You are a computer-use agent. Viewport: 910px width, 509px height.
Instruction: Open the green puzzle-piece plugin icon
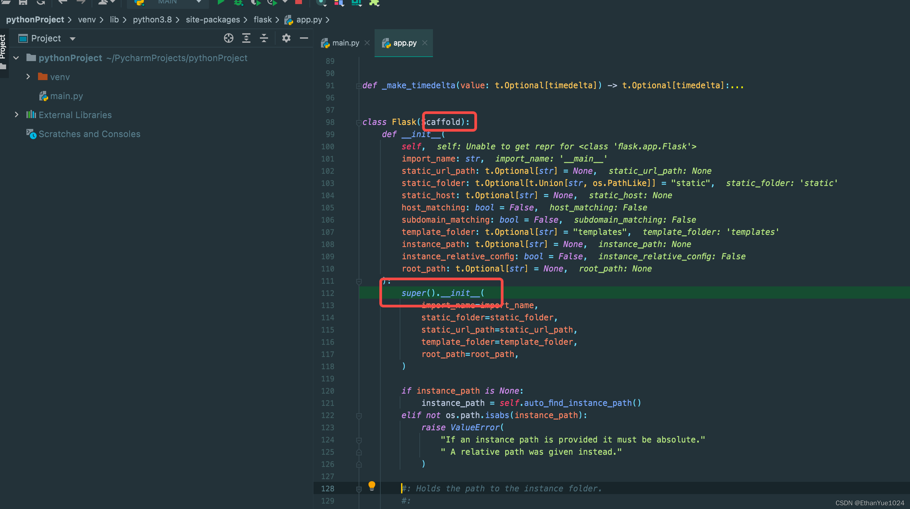374,2
